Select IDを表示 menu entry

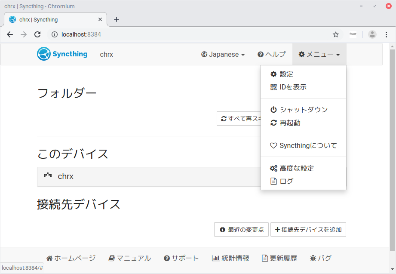click(x=292, y=87)
